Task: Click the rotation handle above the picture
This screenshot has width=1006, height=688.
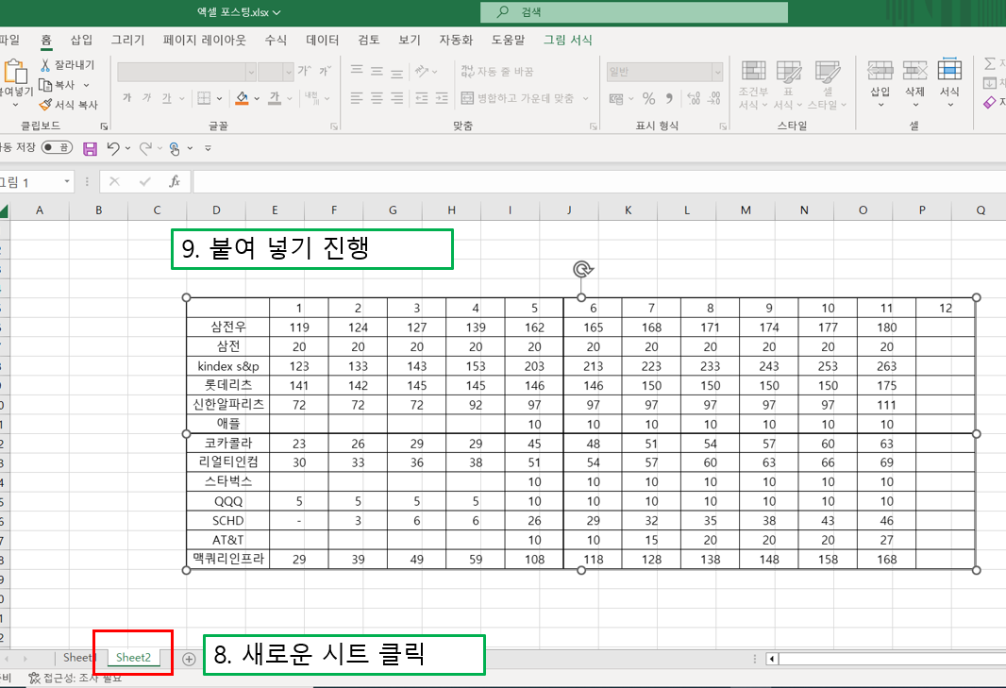Action: [x=582, y=270]
